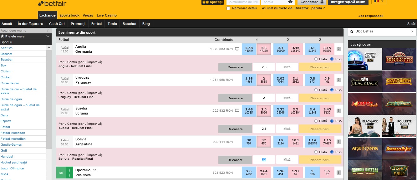This screenshot has height=180, width=417.
Task: Open În desfășurare in the navigation bar
Action: 30,24
